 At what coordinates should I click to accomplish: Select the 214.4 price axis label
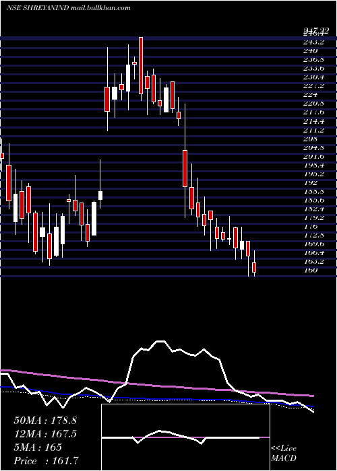pyautogui.click(x=313, y=121)
